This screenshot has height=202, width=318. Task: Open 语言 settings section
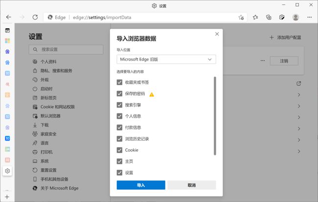tap(41, 143)
